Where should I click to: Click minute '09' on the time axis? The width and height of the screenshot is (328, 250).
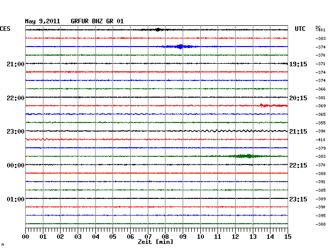(183, 237)
